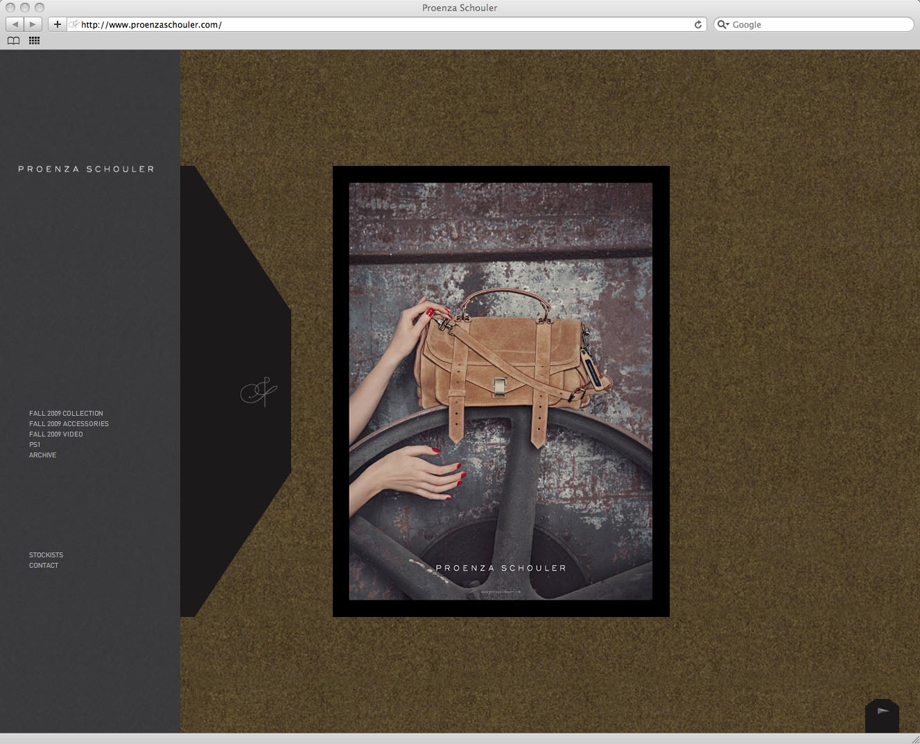Viewport: 920px width, 744px height.
Task: Open the bookmarks book icon
Action: coord(13,41)
